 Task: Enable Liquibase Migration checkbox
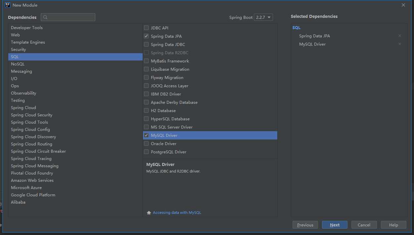(146, 69)
